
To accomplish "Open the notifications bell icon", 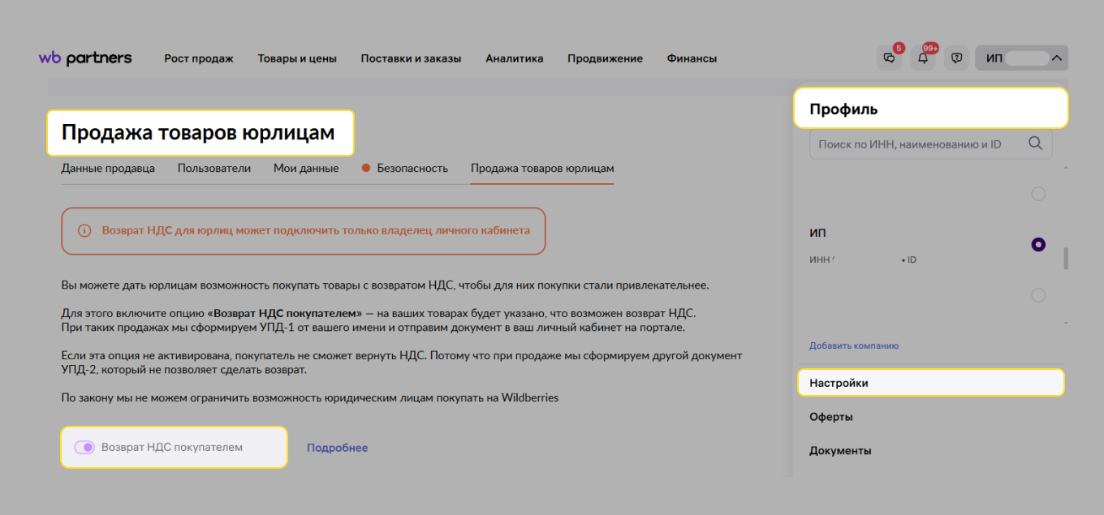I will 924,58.
